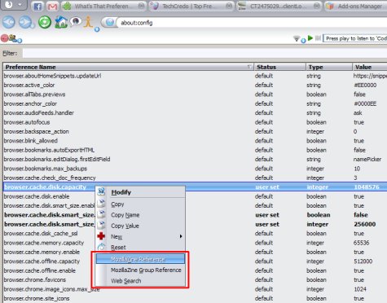Stop radio playback with the stop button
Viewport: 387px width, 303px height.
(x=318, y=38)
